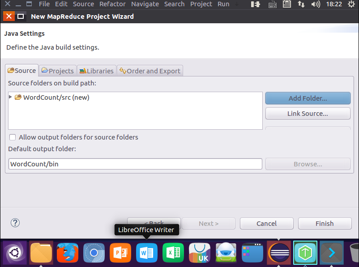359x267 pixels.
Task: Click inside the default output folder field
Action: tap(134, 164)
